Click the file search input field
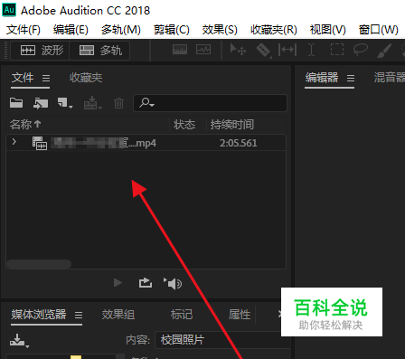The height and width of the screenshot is (359, 405). coord(210,103)
